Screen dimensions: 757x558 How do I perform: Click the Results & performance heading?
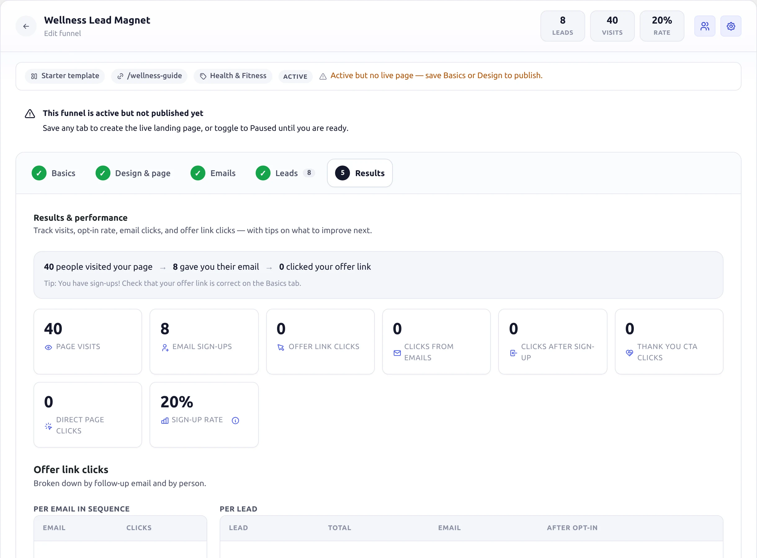[x=80, y=218]
